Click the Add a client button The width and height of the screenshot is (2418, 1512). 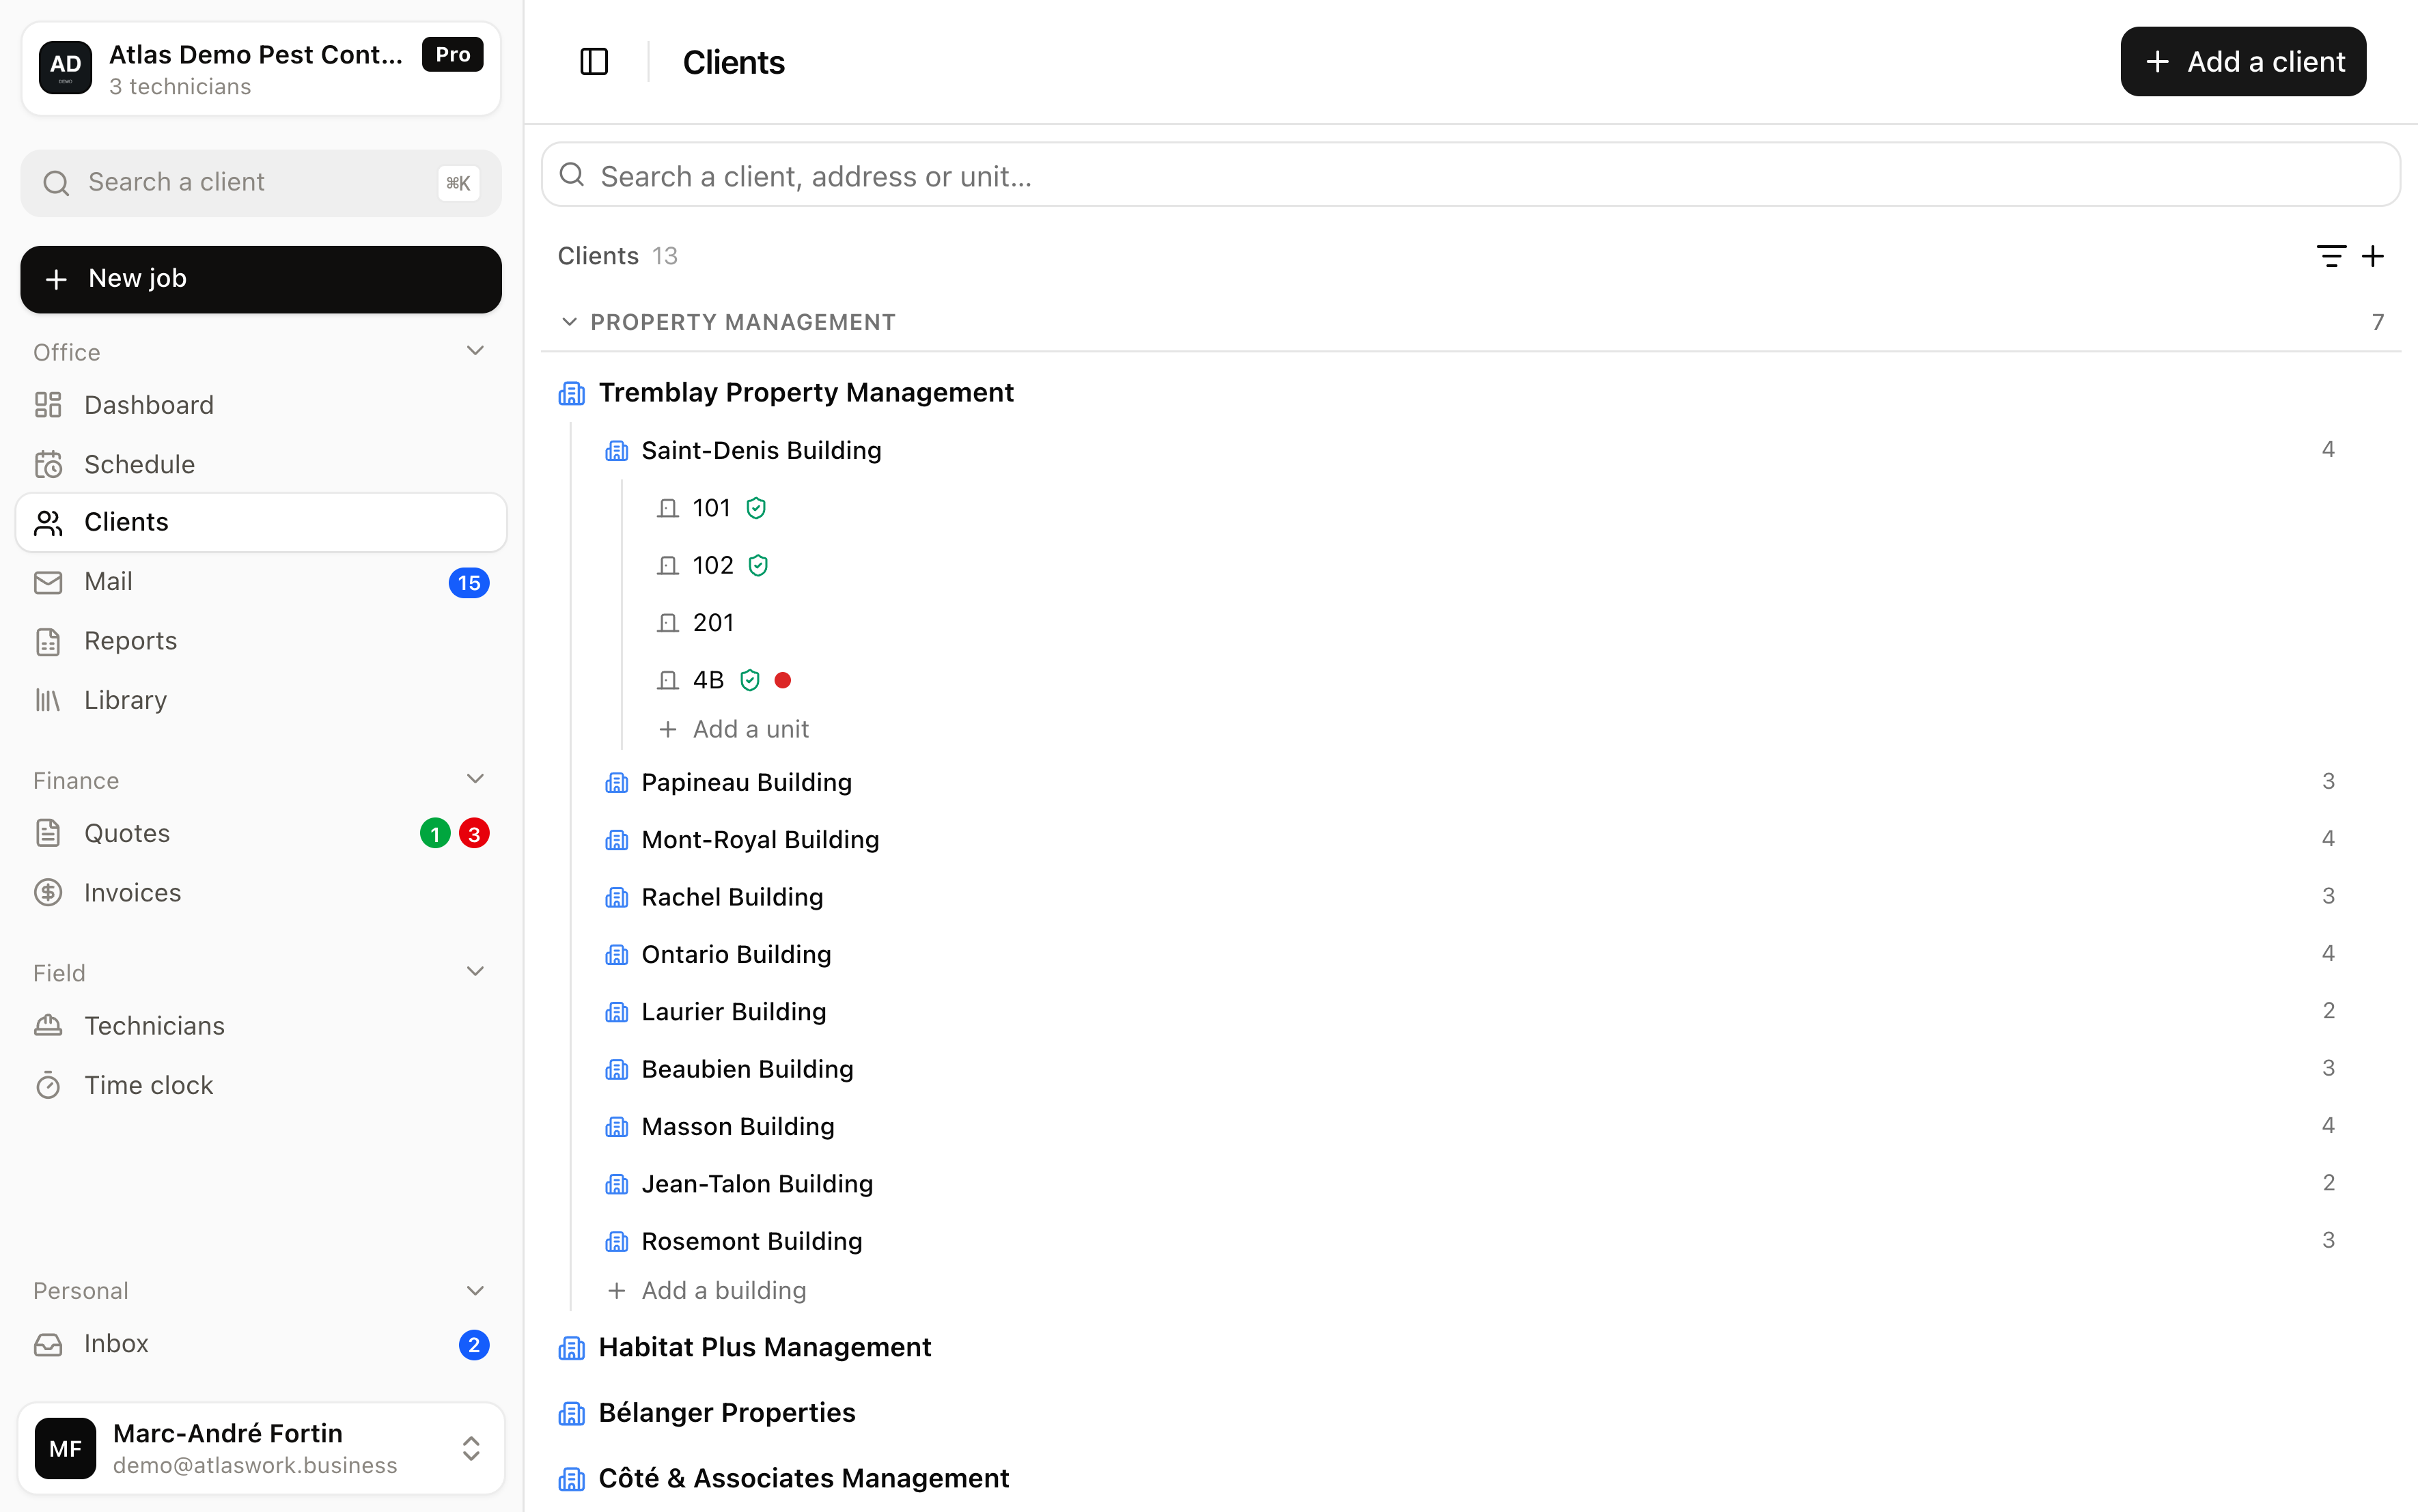click(x=2243, y=62)
